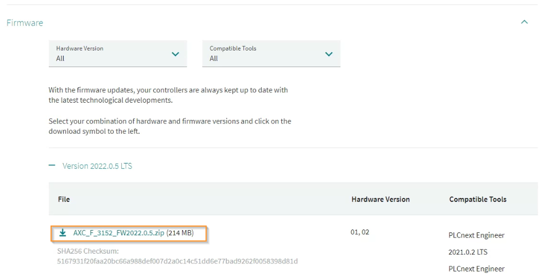This screenshot has height=276, width=550.
Task: Click the (214 MB) file size text
Action: point(180,233)
